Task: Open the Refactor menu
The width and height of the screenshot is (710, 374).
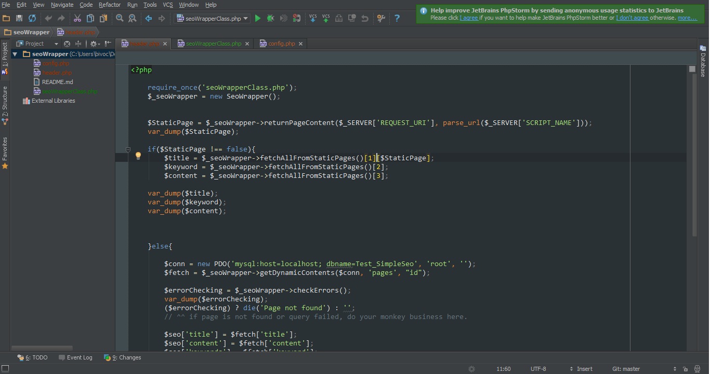Action: [109, 5]
